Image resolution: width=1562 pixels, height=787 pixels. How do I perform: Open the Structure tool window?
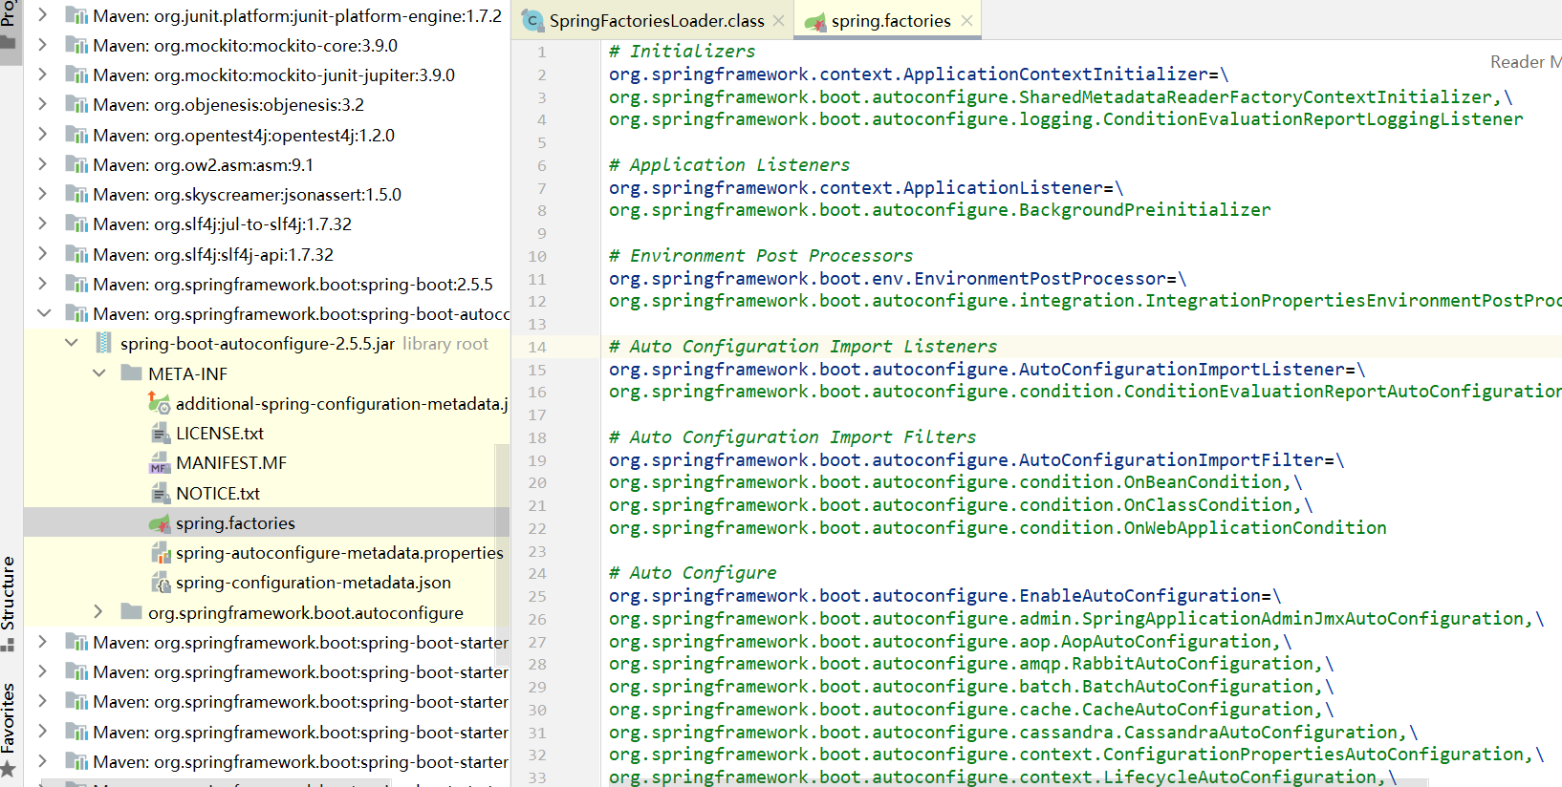9,592
